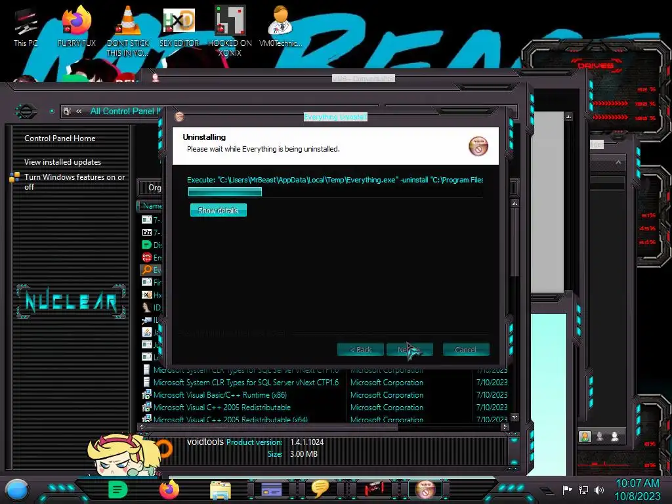This screenshot has width=672, height=504.
Task: Open the volume speaker tray icon
Action: coord(599,490)
